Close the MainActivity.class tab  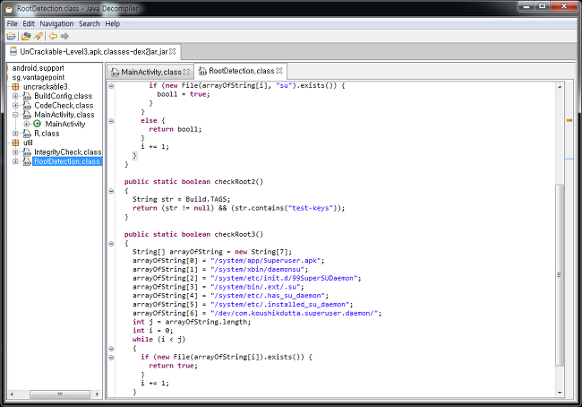[187, 72]
